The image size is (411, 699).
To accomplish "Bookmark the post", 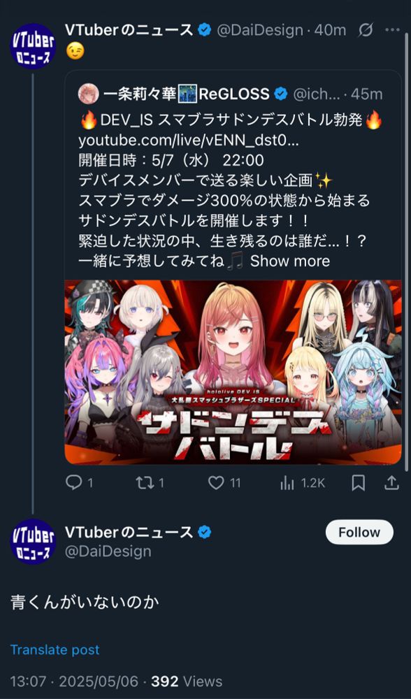I will click(359, 483).
